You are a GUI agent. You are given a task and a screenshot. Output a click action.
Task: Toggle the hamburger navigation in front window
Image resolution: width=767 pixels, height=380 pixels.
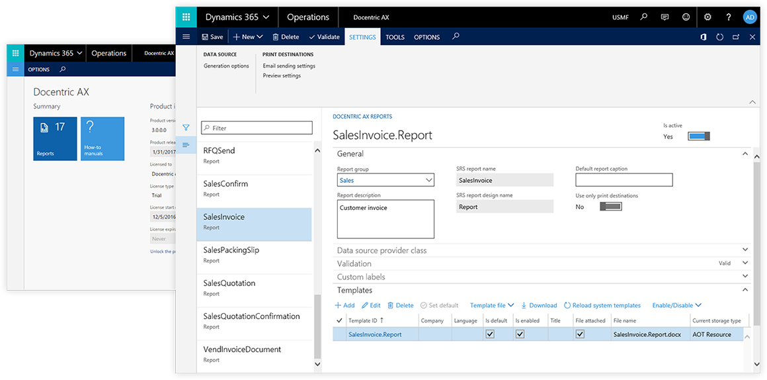[x=186, y=36]
